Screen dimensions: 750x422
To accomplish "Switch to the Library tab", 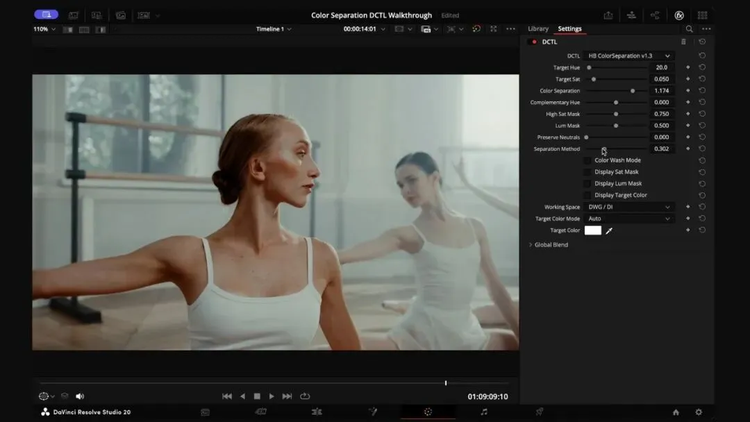I will [537, 29].
